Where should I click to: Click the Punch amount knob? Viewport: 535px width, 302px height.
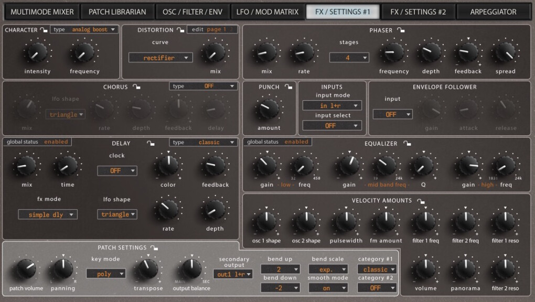pos(269,110)
